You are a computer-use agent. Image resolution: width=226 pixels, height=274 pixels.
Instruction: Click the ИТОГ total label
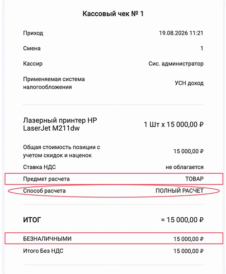32,220
